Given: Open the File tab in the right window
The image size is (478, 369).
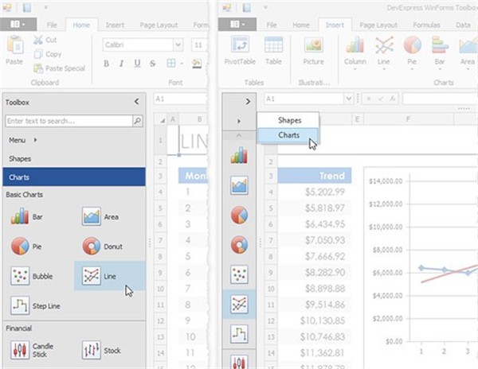Looking at the screenshot, I should coord(272,25).
